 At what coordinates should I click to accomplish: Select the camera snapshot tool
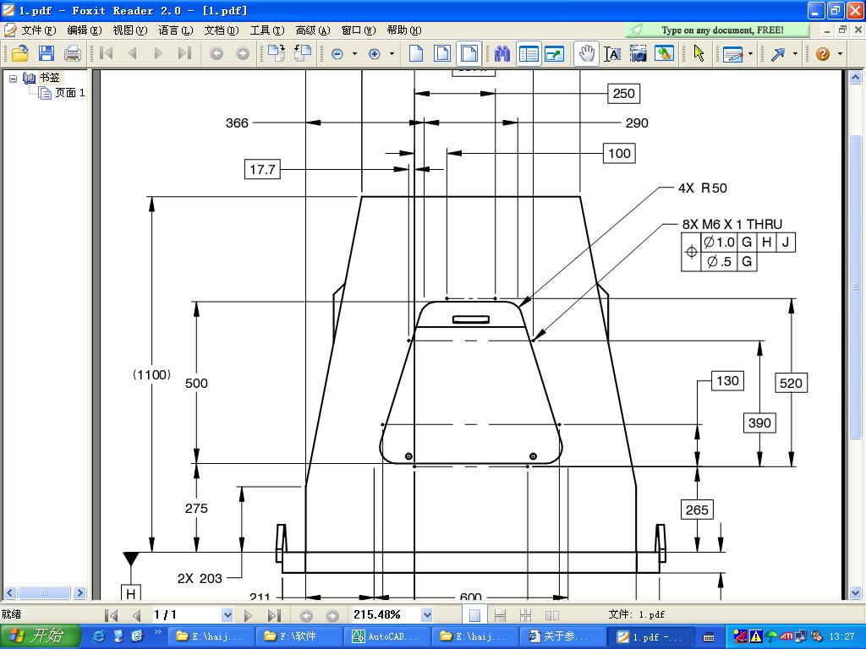(639, 53)
